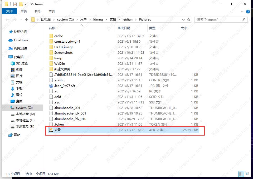
Task: Select the HYKB_image folder icon
Action: point(51,47)
